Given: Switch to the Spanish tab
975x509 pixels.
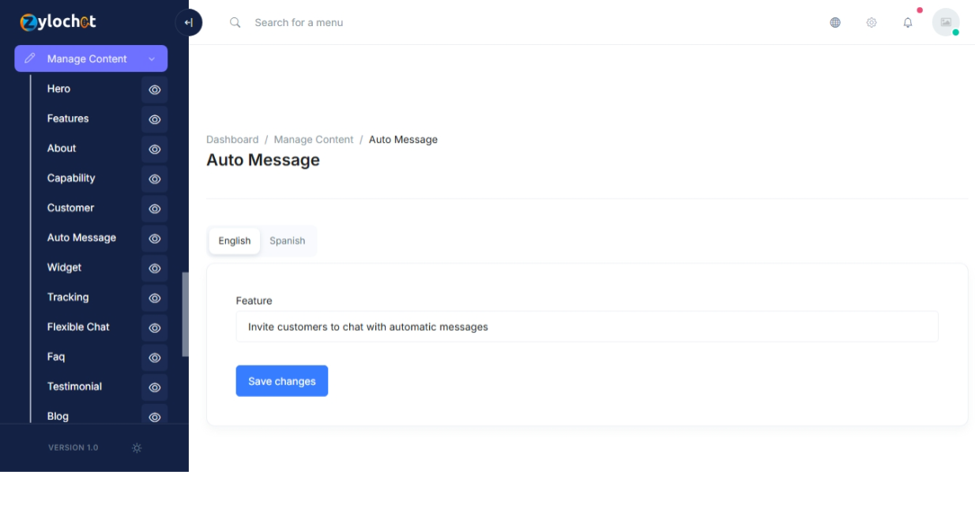Looking at the screenshot, I should pos(288,241).
